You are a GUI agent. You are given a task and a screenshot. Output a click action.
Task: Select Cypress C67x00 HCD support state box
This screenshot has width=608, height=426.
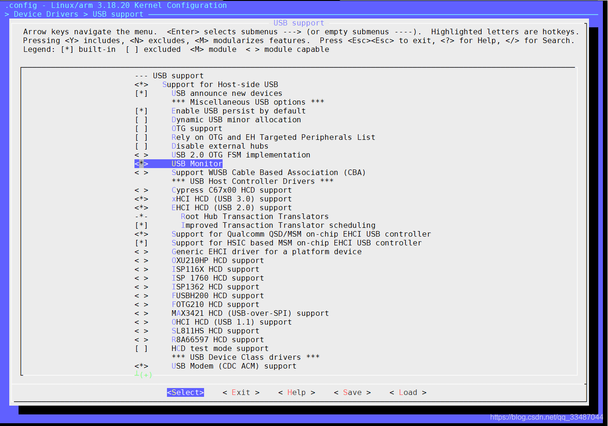(x=141, y=190)
